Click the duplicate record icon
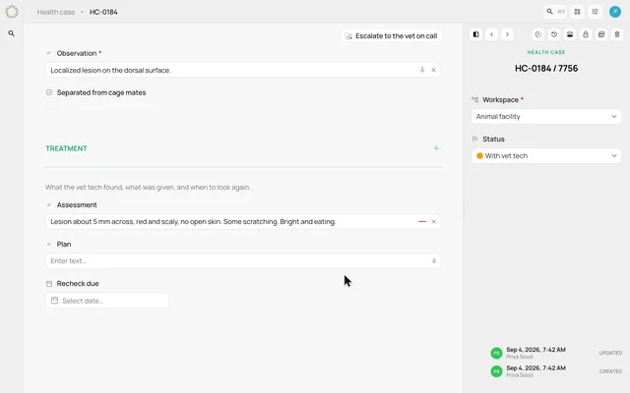The image size is (630, 393). pos(601,34)
